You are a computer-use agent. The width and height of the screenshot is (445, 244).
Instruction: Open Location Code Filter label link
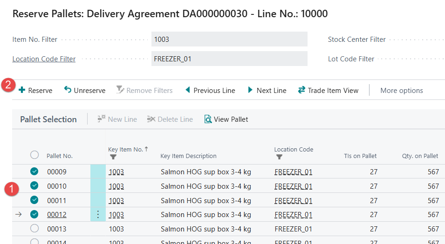point(44,59)
